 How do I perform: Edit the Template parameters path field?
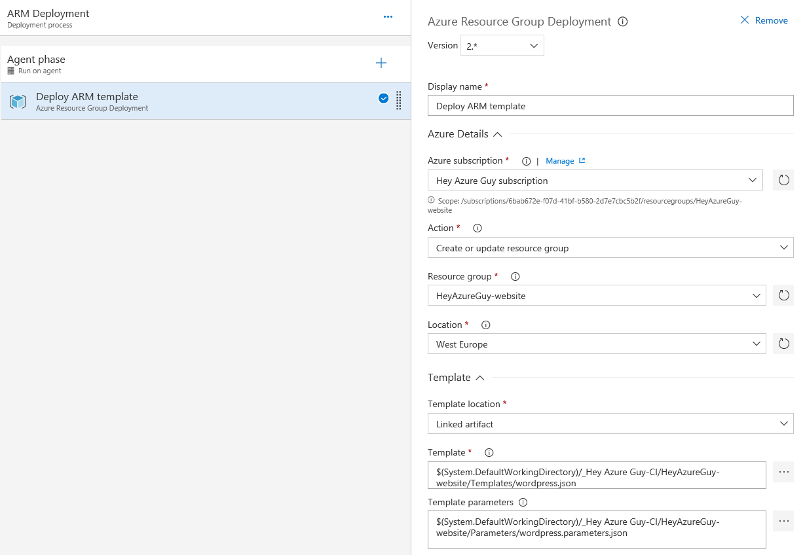click(597, 529)
